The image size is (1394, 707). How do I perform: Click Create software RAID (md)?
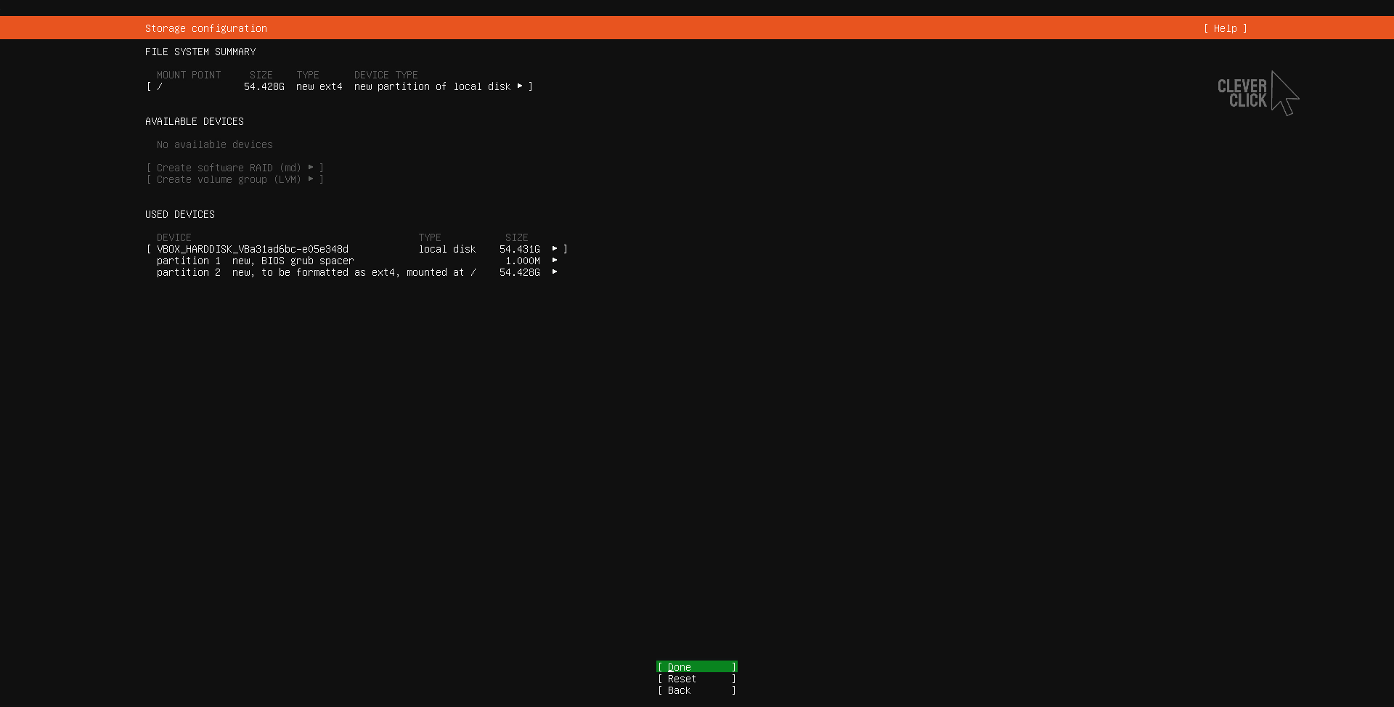tap(228, 168)
